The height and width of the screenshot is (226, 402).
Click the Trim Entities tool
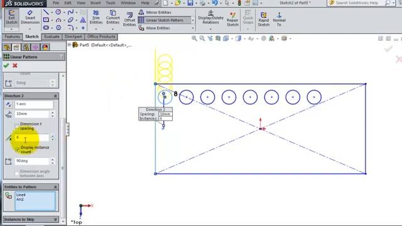click(96, 17)
